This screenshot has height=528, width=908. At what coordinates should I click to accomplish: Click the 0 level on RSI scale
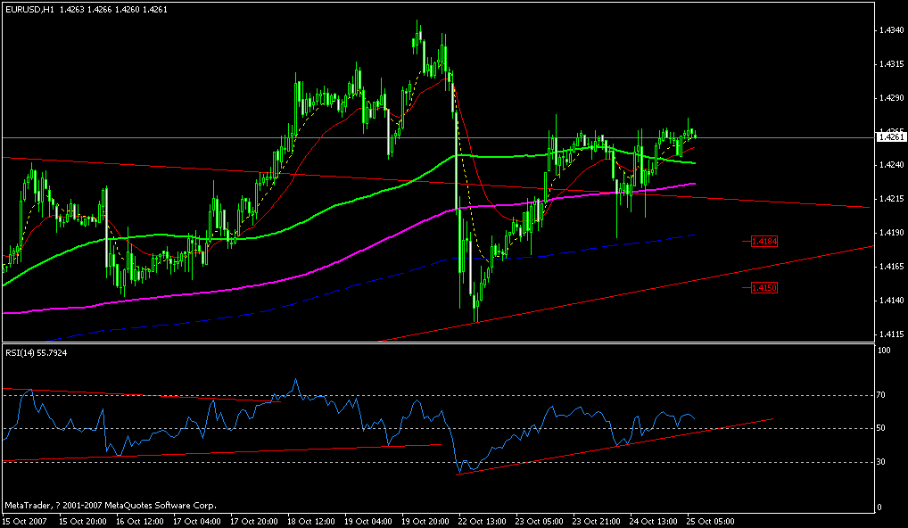880,507
